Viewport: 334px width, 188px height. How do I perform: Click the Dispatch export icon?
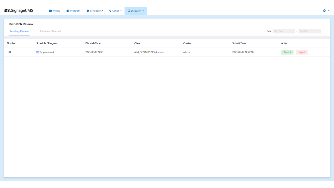(129, 11)
